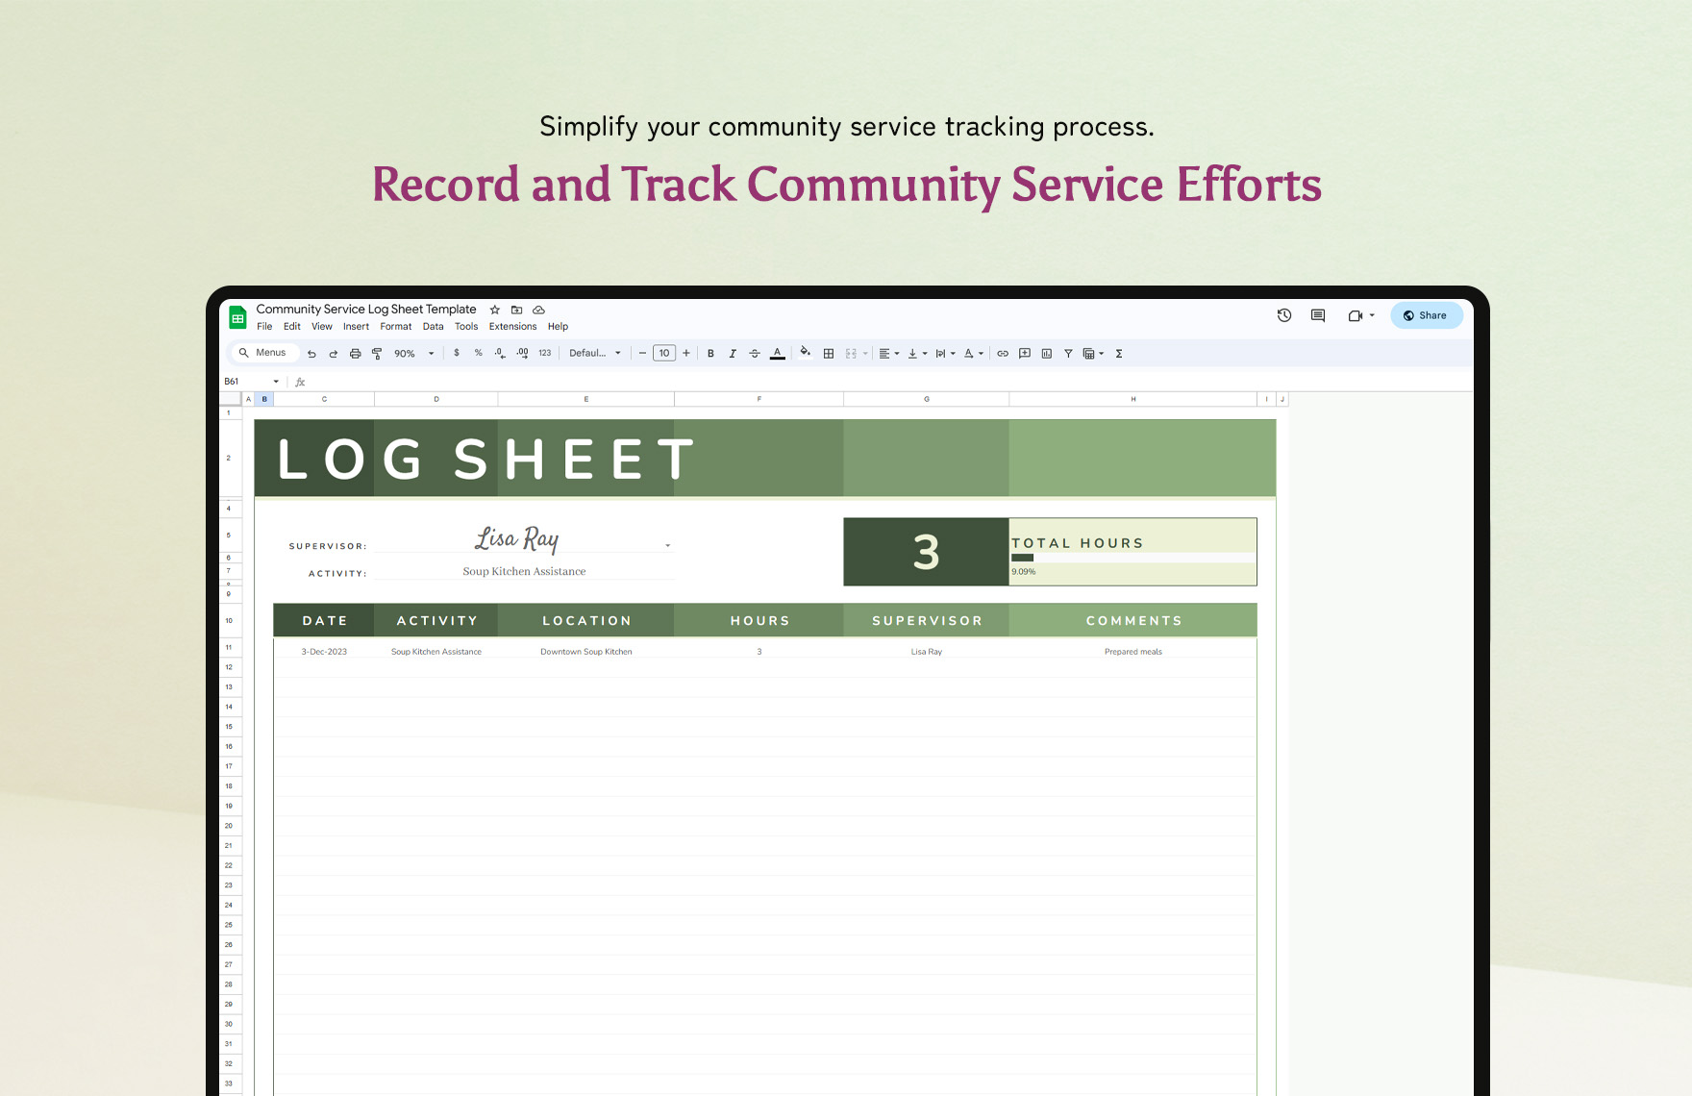Click the borders grid icon

coord(829,354)
